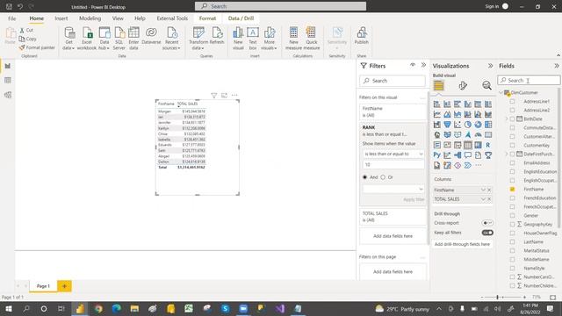Screen dimensions: 562x316
Task: Choose the Area chart visual
Action: 447,114
